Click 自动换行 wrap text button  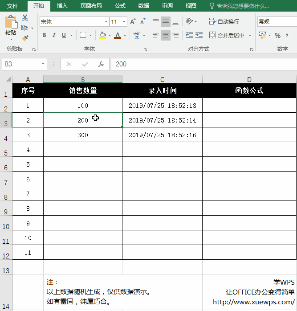pyautogui.click(x=224, y=21)
